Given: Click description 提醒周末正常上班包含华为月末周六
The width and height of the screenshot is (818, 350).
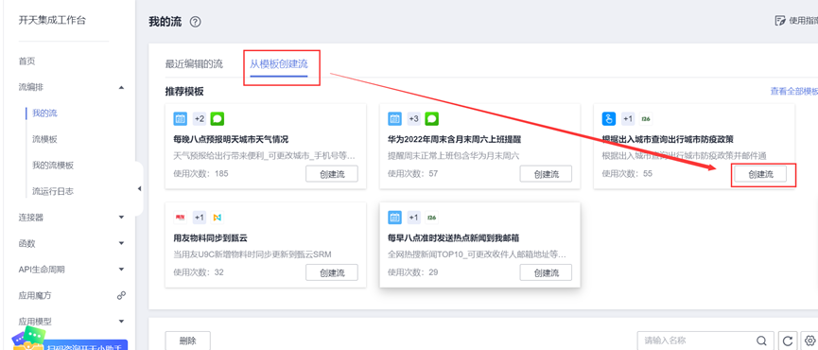Looking at the screenshot, I should pyautogui.click(x=453, y=155).
